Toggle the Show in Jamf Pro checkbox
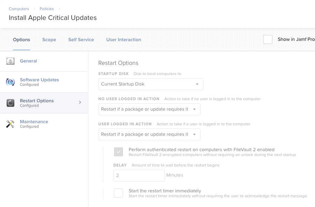 pyautogui.click(x=268, y=39)
